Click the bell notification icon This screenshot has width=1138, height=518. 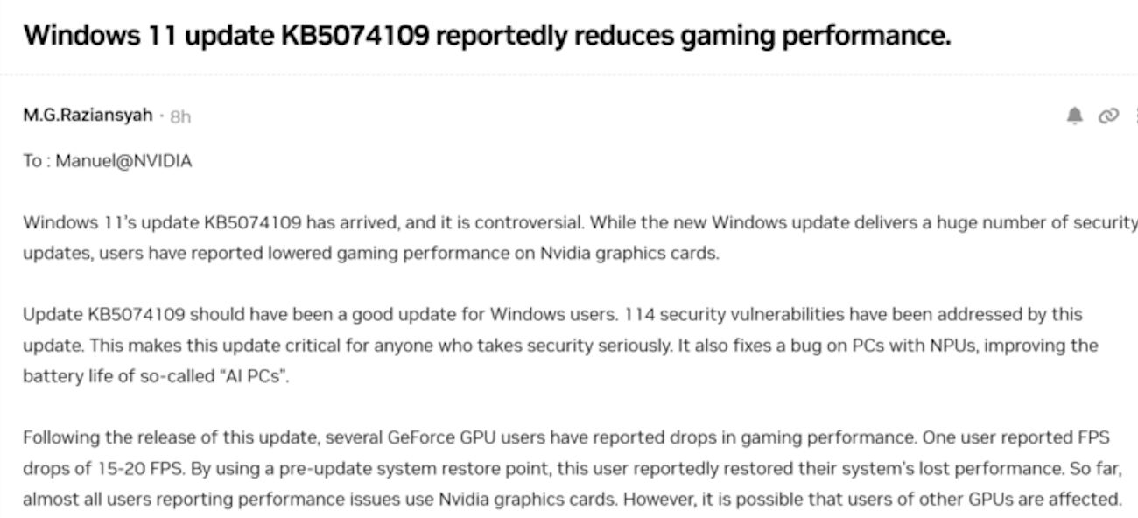1075,115
